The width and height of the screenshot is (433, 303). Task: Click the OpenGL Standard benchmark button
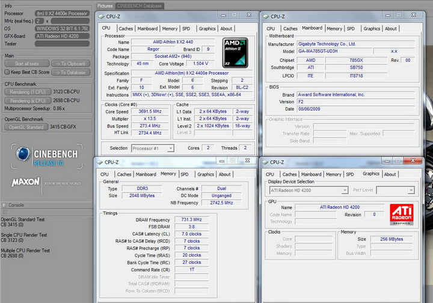tap(25, 127)
